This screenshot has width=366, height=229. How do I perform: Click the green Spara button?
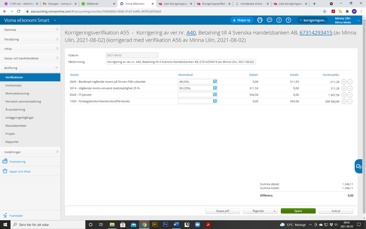[x=298, y=211]
